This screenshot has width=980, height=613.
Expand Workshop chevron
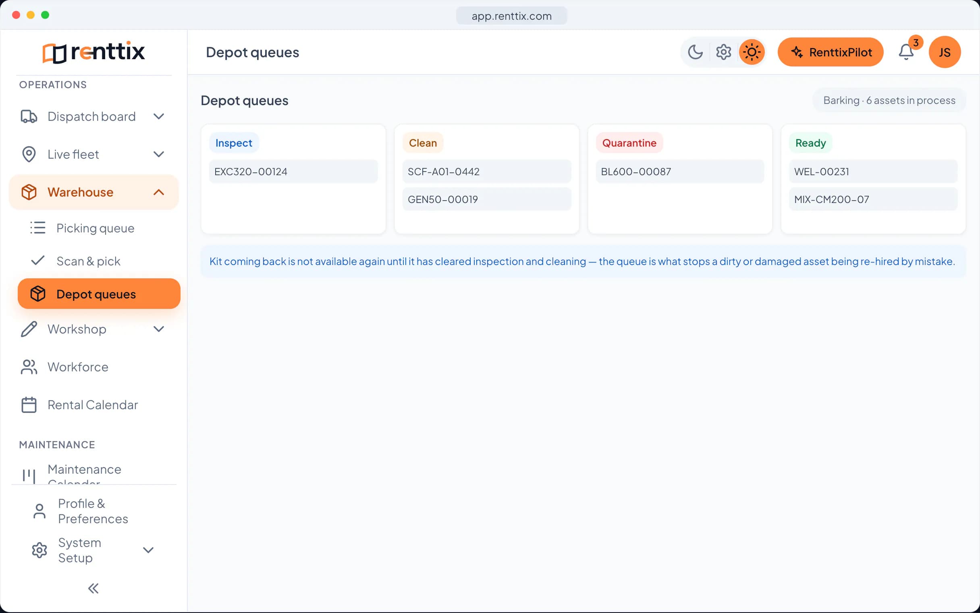[x=159, y=329]
